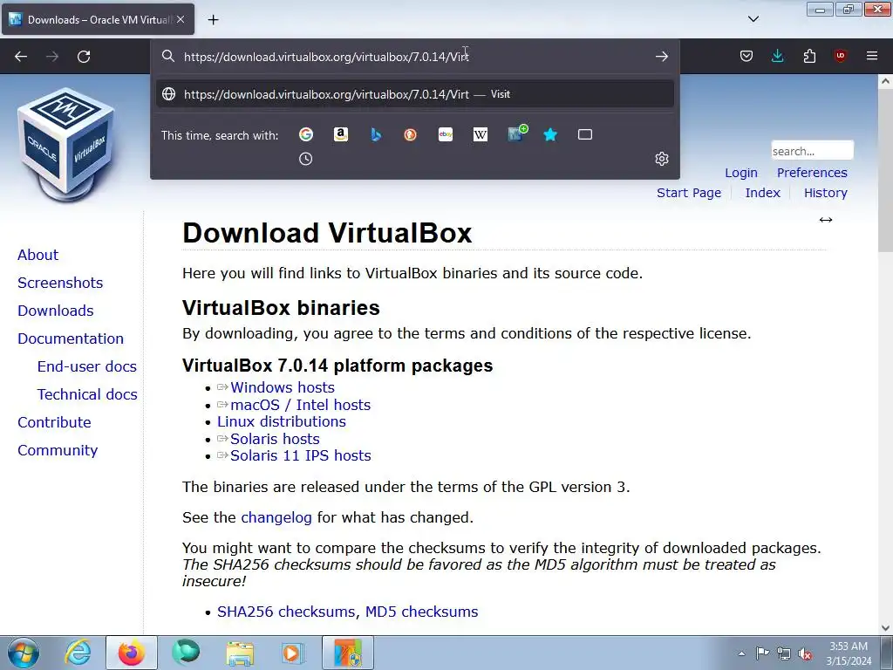Close the Downloads – Oracle VM tab
The height and width of the screenshot is (670, 893).
(x=181, y=19)
